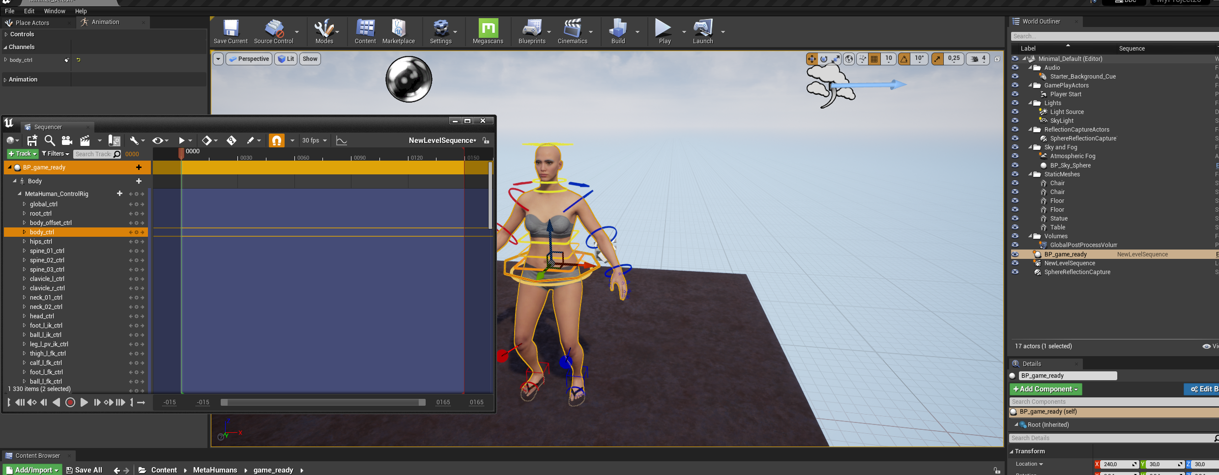This screenshot has height=475, width=1219.
Task: Click the Search Tracks field in Sequencer
Action: pos(97,154)
